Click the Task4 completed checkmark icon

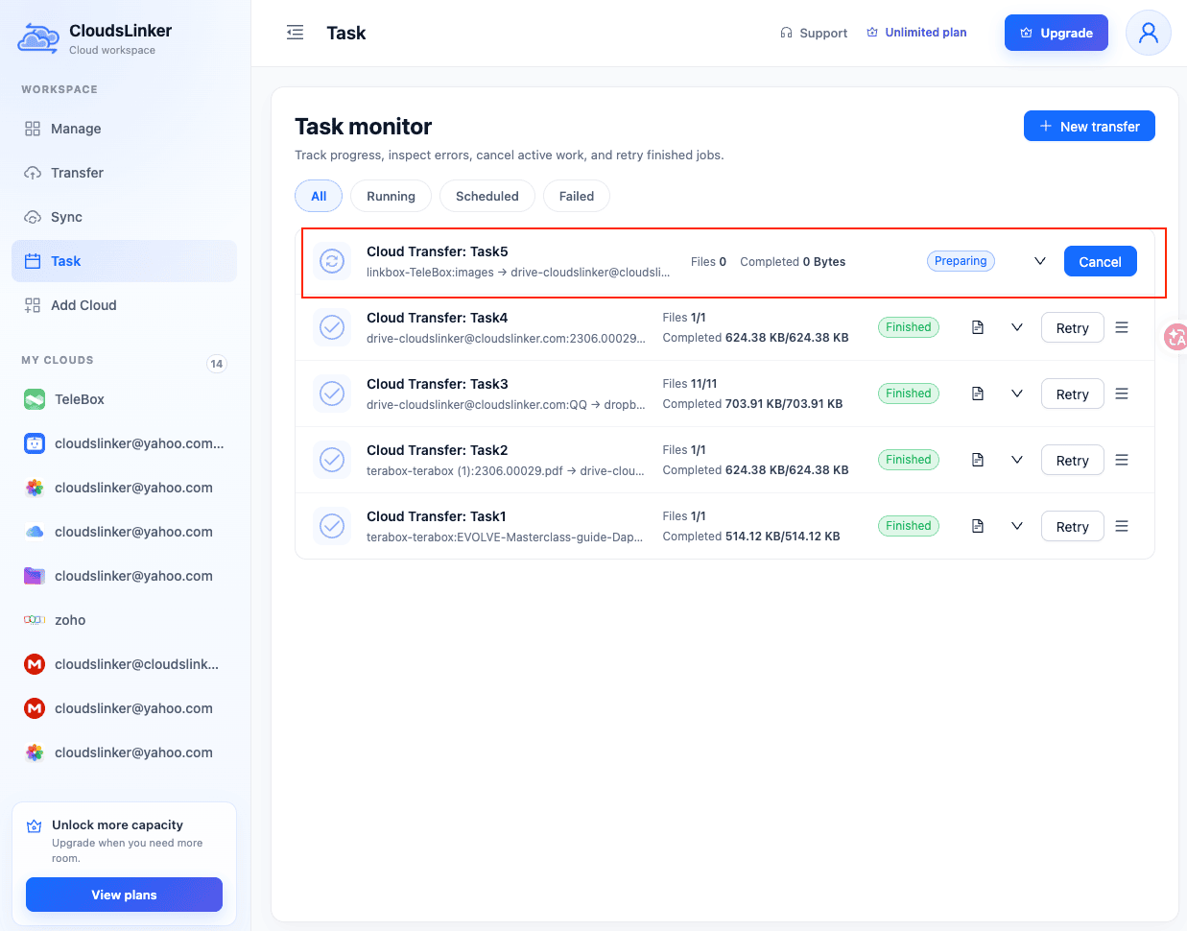(x=332, y=327)
